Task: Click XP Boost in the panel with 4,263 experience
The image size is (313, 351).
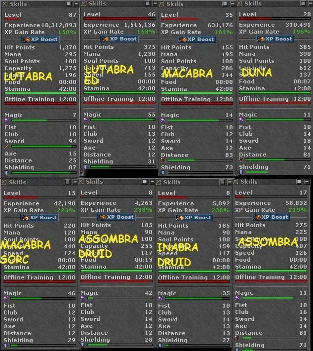Action: coord(117,217)
